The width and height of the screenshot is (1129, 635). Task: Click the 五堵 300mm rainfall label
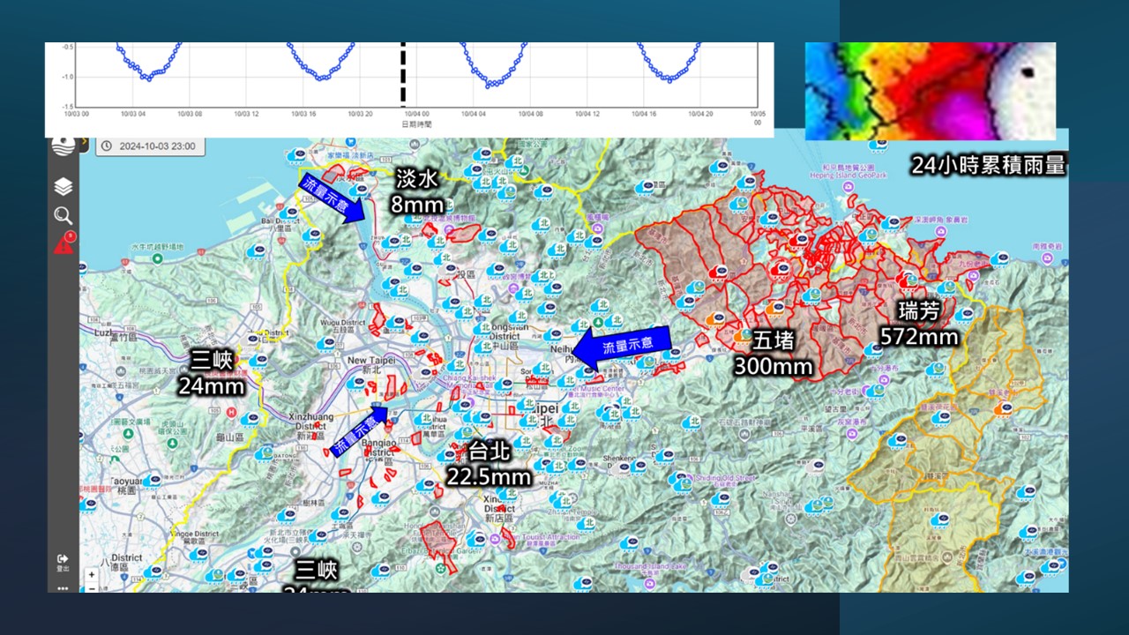(x=773, y=352)
